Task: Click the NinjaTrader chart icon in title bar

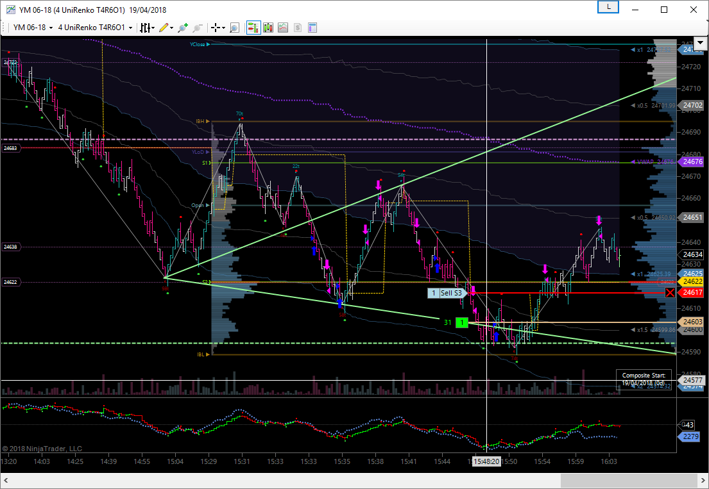Action: point(10,10)
